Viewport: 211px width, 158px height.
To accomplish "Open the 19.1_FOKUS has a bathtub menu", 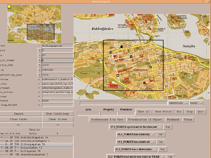I will click(x=136, y=142).
